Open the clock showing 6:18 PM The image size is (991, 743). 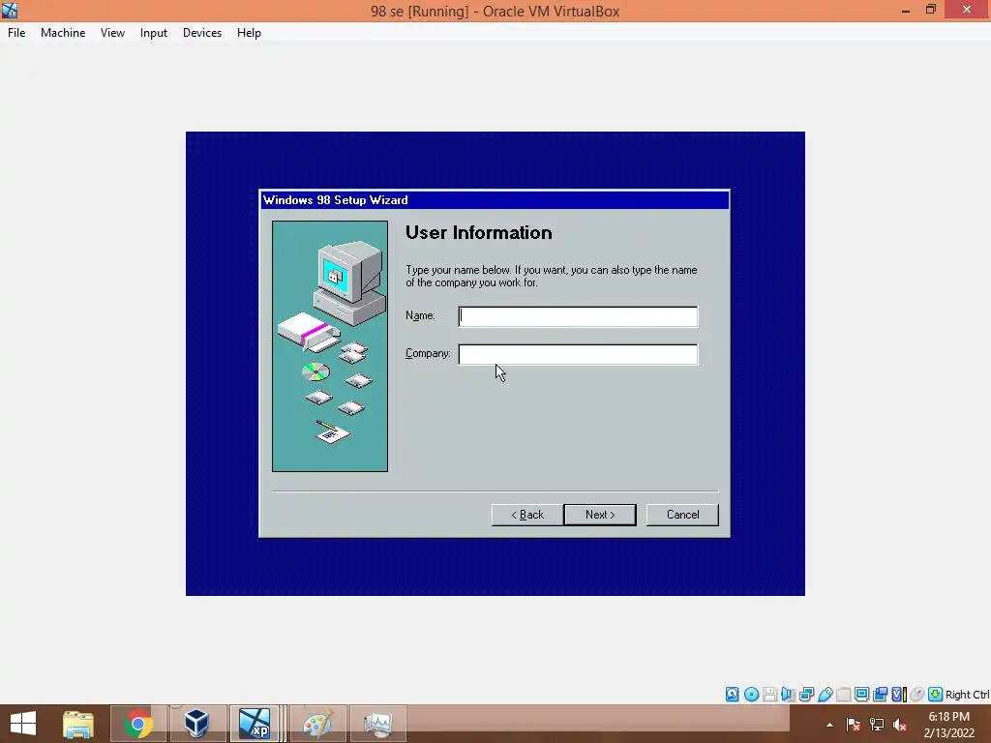tap(948, 725)
